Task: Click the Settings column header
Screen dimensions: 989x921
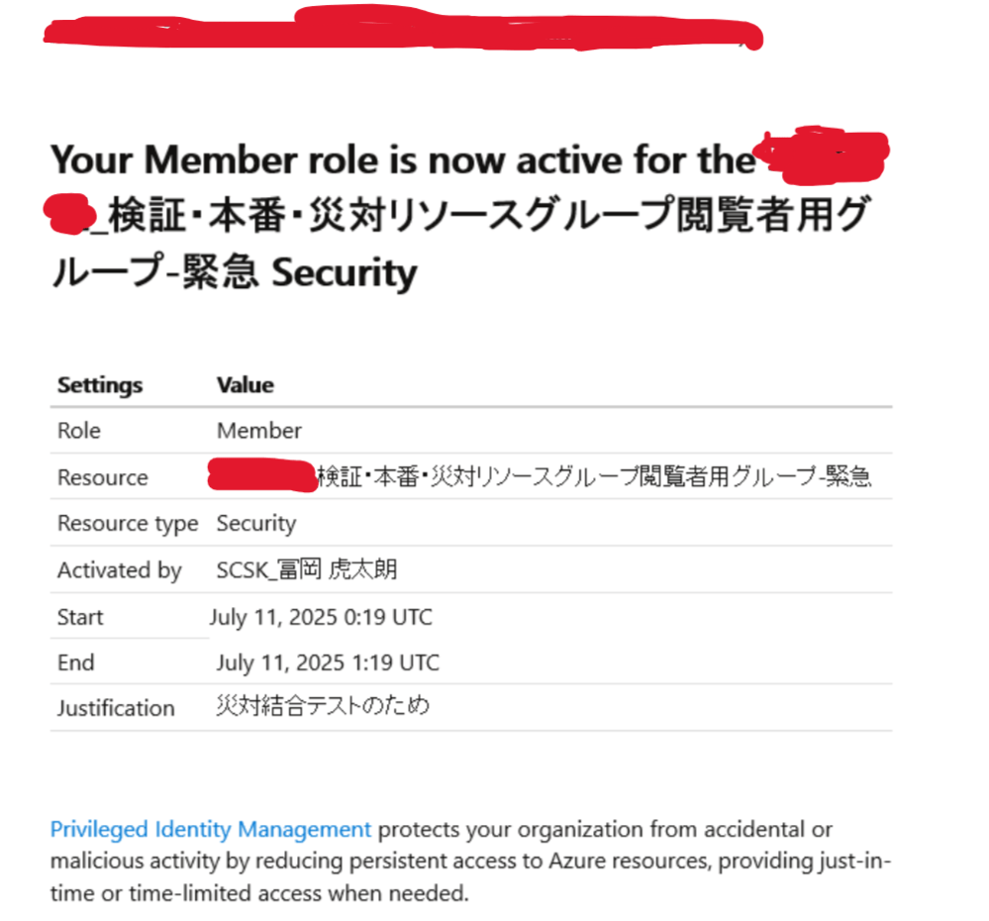Action: [x=100, y=385]
